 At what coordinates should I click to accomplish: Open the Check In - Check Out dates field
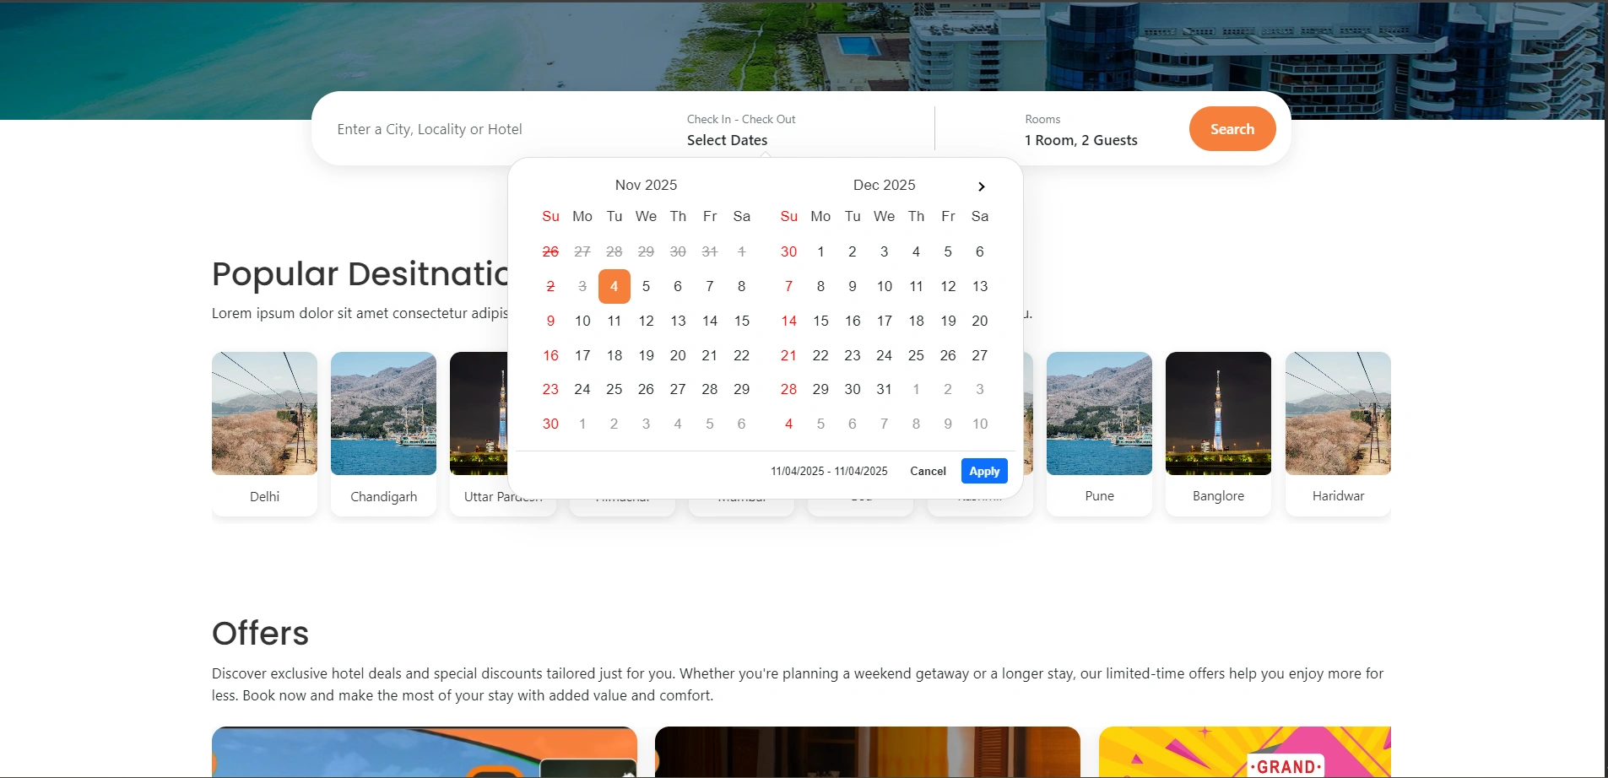click(x=740, y=131)
